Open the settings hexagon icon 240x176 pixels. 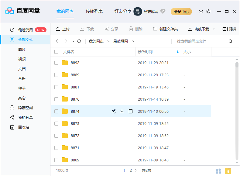tap(208, 12)
